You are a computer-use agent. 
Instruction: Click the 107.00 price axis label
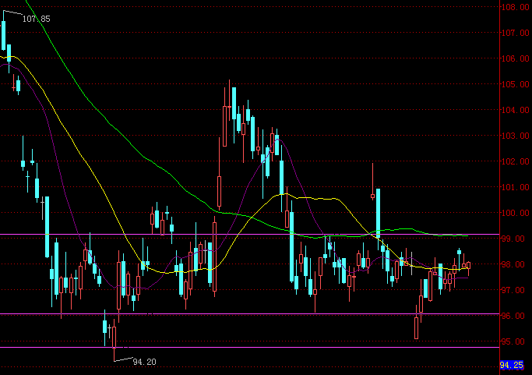(515, 33)
